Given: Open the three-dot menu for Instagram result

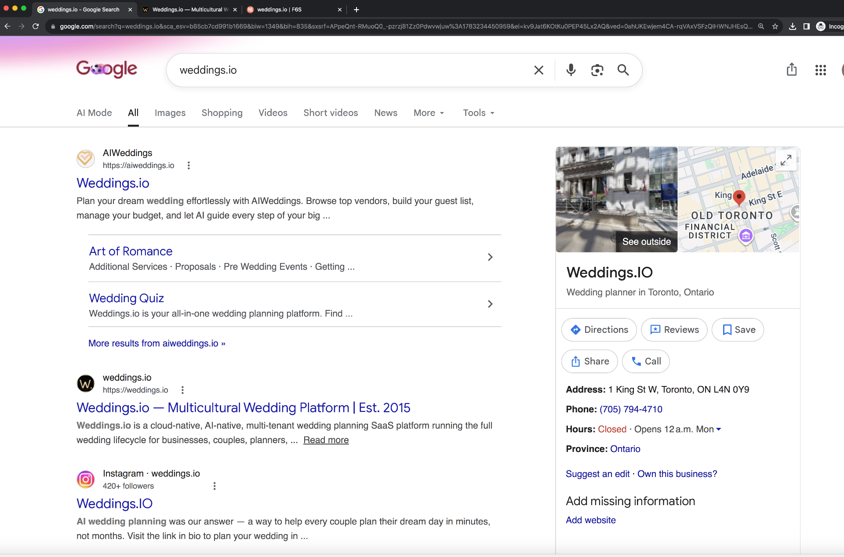Looking at the screenshot, I should (215, 486).
